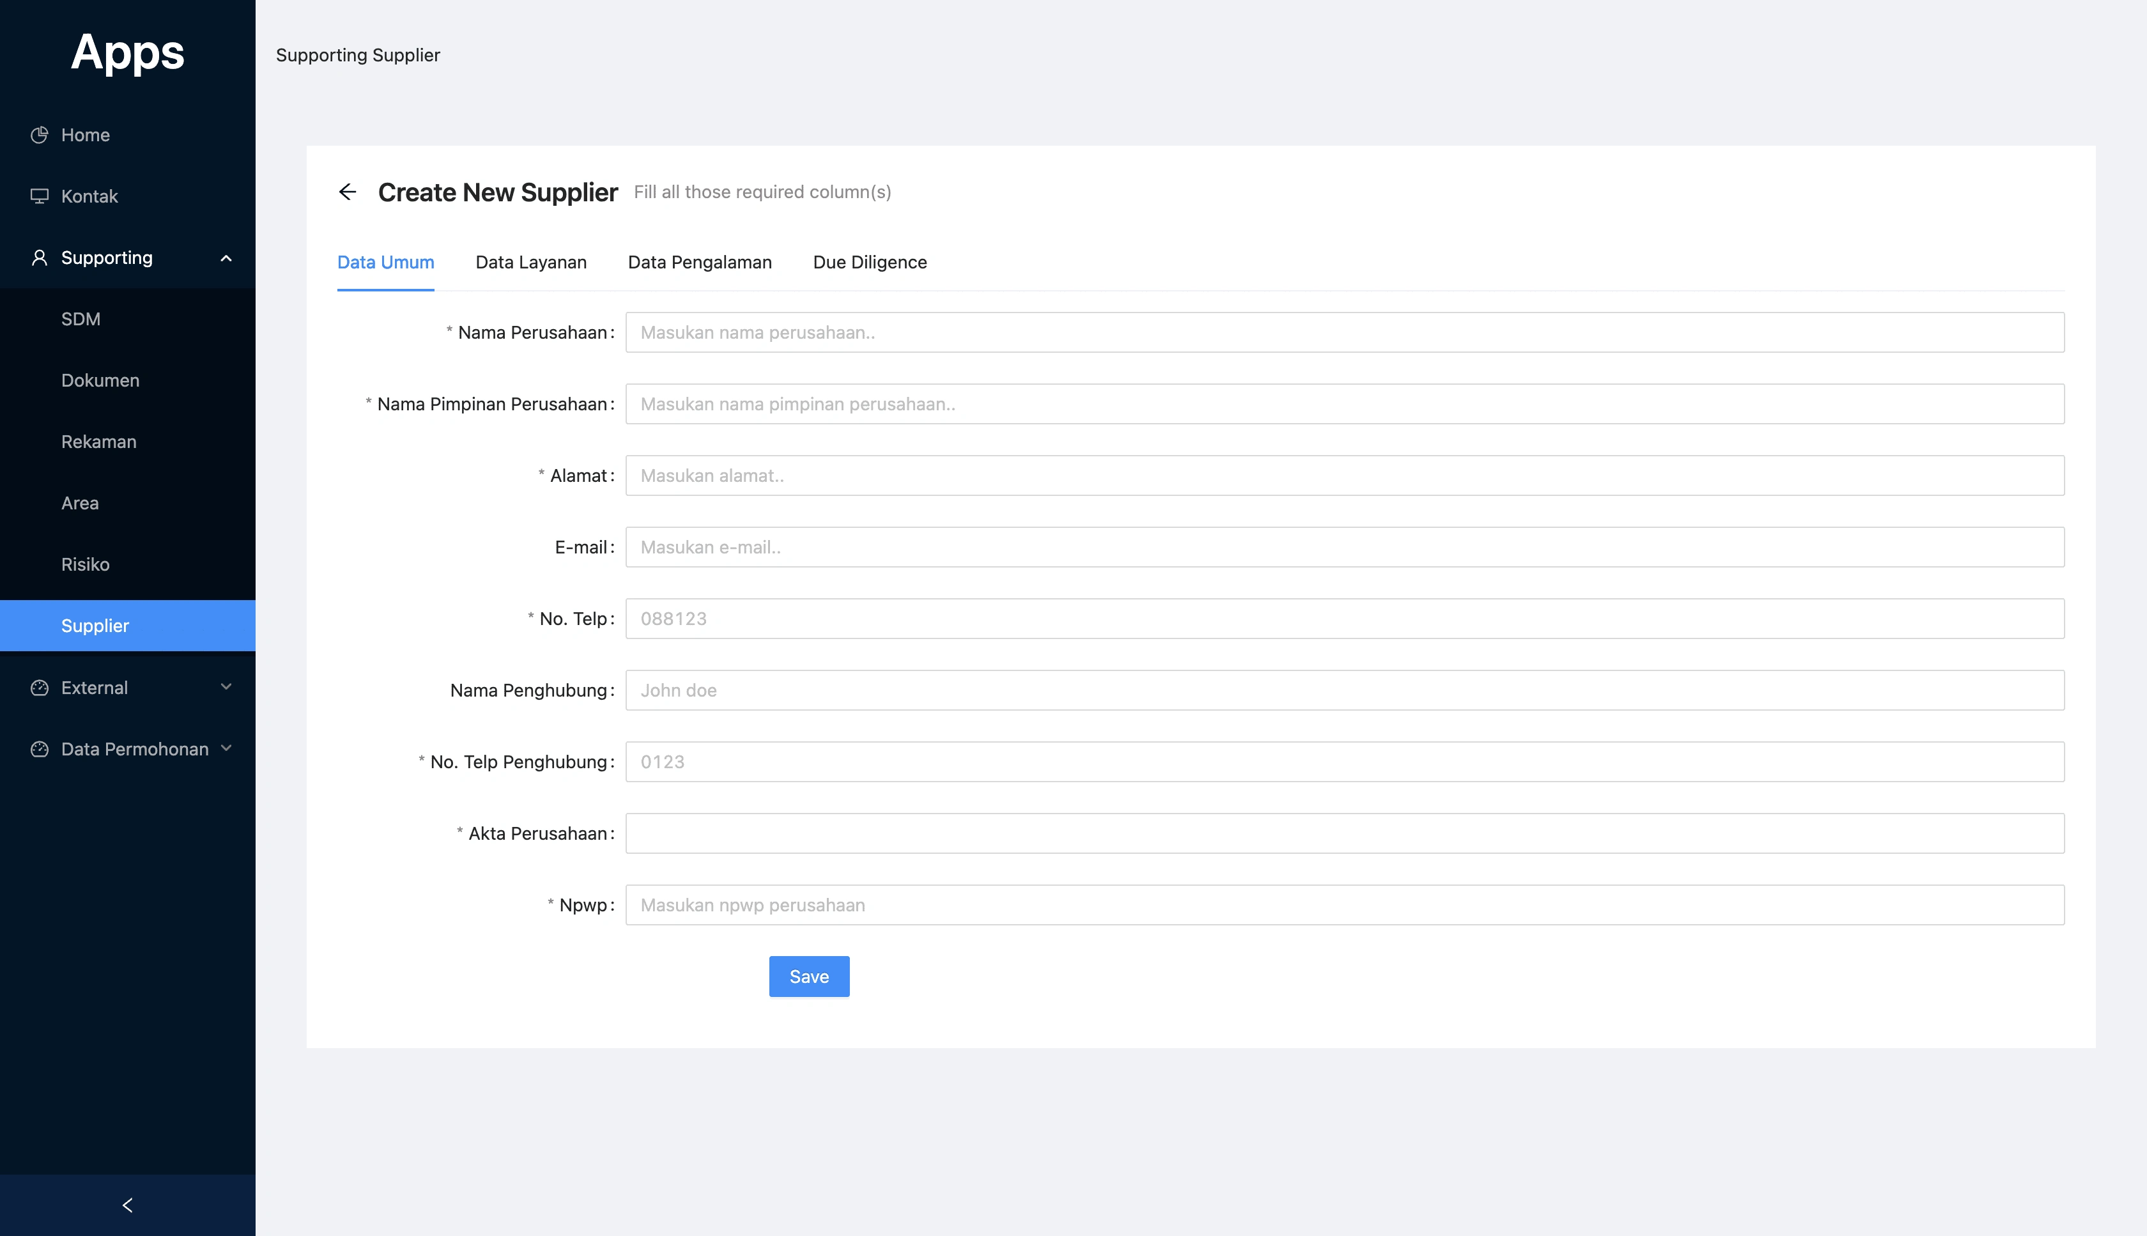
Task: Click the Apps logo in the sidebar
Action: [x=127, y=52]
